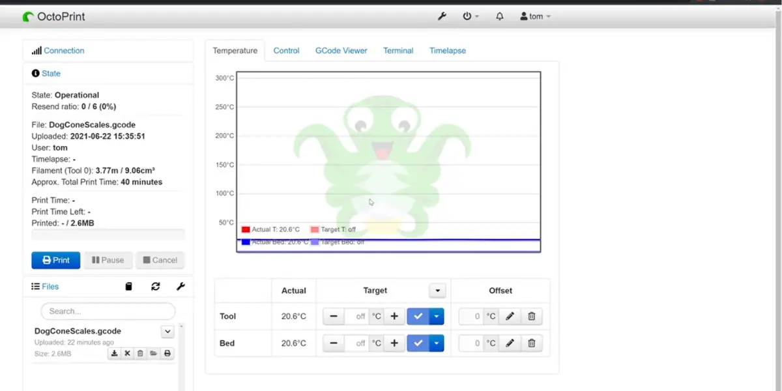This screenshot has width=782, height=391.
Task: Toggle the Actual Bed legend swatch
Action: pos(246,242)
